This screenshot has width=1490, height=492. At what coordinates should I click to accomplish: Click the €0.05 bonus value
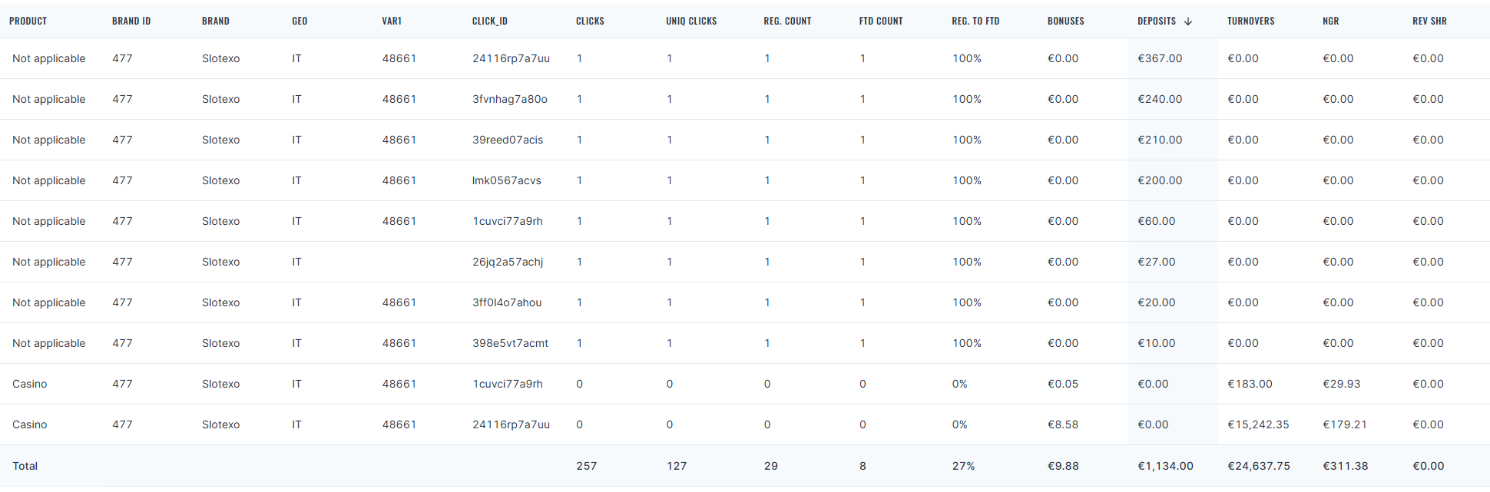tap(1063, 384)
